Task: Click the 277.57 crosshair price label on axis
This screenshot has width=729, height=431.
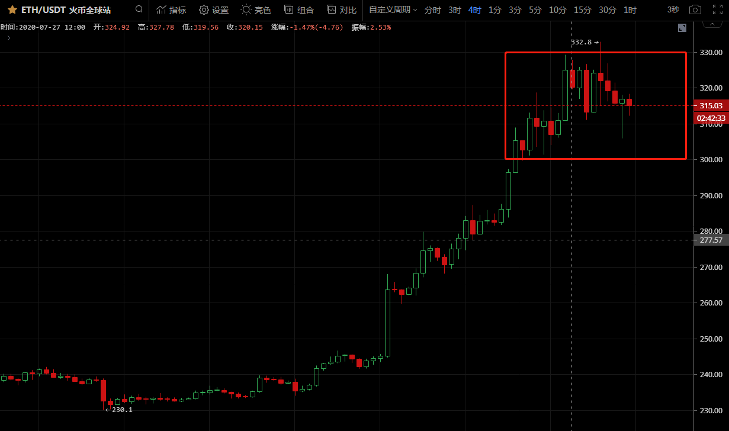Action: pos(711,240)
